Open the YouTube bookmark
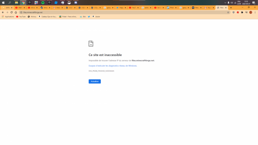The width and height of the screenshot is (258, 145). click(21, 16)
